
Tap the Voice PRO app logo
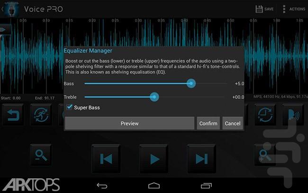tap(11, 9)
